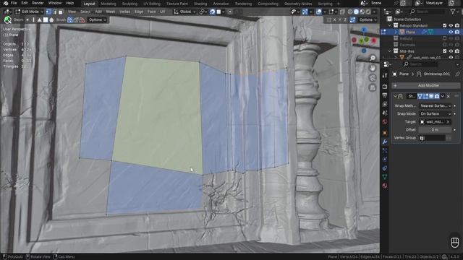Viewport: 463px width, 260px height.
Task: Toggle X axis mirror in header
Action: (334, 19)
